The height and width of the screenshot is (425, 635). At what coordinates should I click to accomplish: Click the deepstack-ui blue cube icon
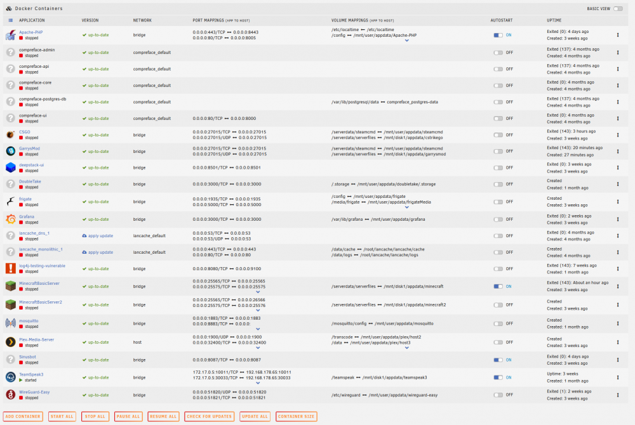tap(11, 167)
